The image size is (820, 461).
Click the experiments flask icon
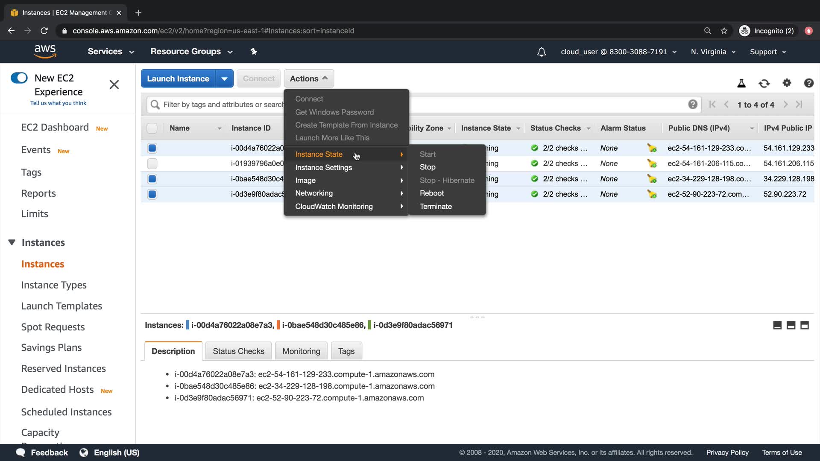click(741, 83)
